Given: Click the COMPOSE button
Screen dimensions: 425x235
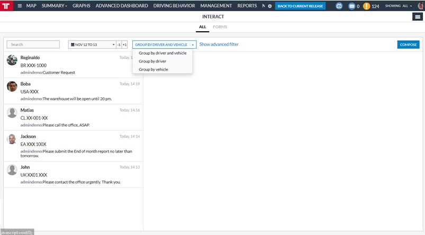Looking at the screenshot, I should pos(408,44).
